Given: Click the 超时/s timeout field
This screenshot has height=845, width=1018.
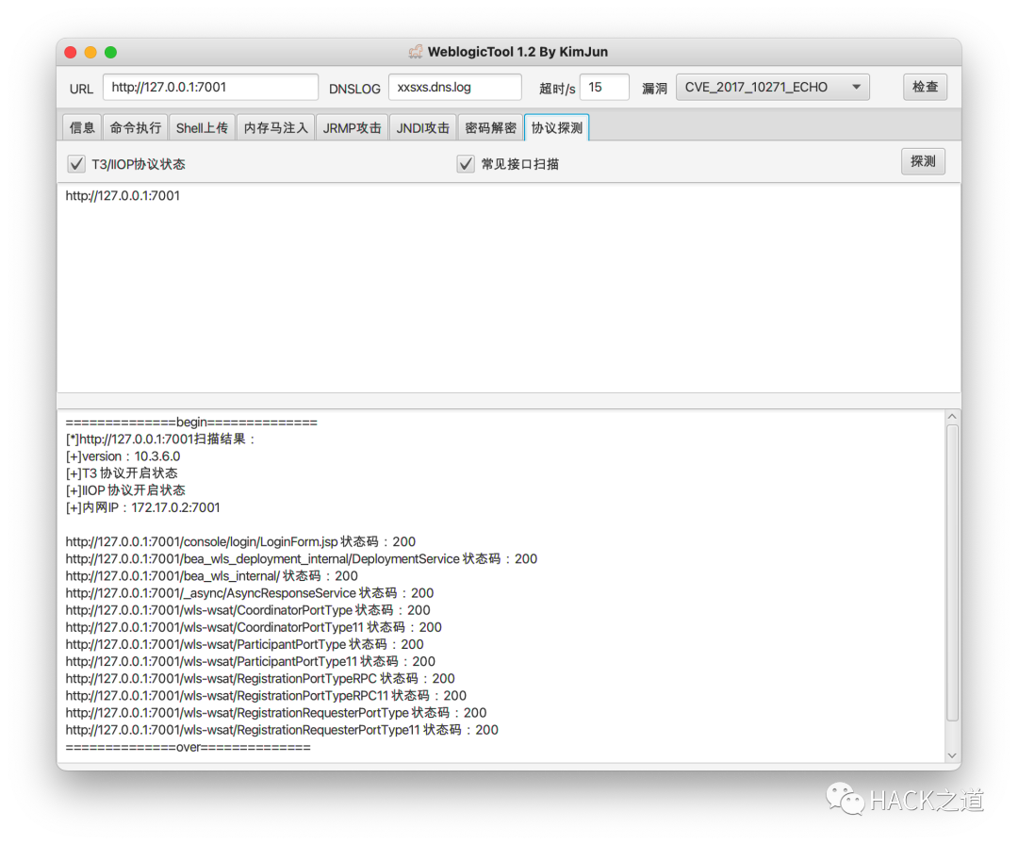Looking at the screenshot, I should coord(604,87).
